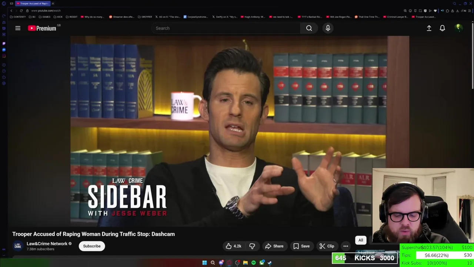Open a new browser tab with plus
Image resolution: width=474 pixels, height=267 pixels.
point(53,3)
